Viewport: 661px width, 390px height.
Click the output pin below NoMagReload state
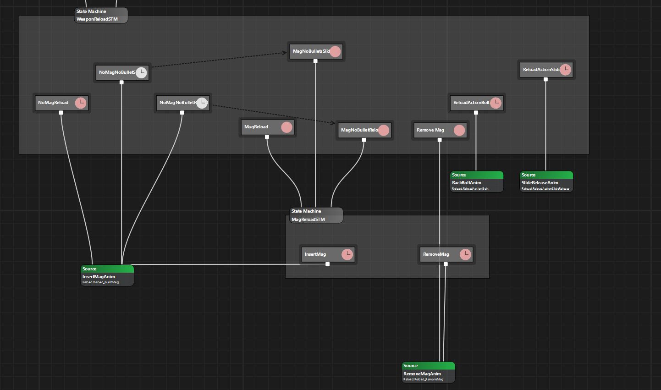pos(61,113)
